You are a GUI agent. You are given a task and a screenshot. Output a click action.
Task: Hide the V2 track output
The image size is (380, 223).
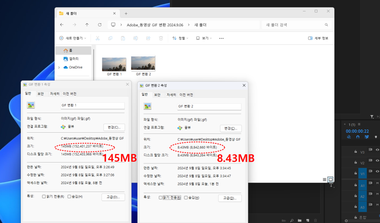pos(377,161)
